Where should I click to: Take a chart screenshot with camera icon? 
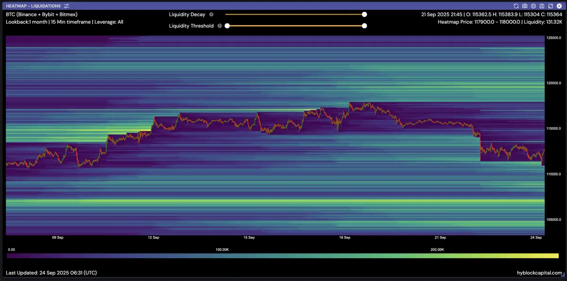point(525,6)
